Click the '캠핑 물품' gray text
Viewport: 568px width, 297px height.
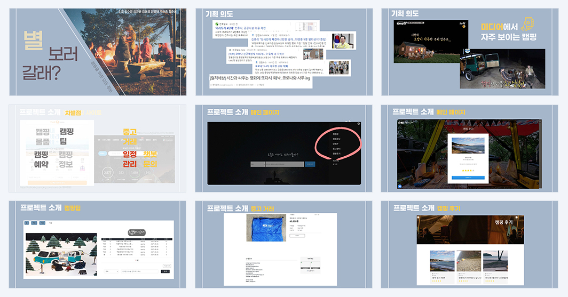coord(43,137)
